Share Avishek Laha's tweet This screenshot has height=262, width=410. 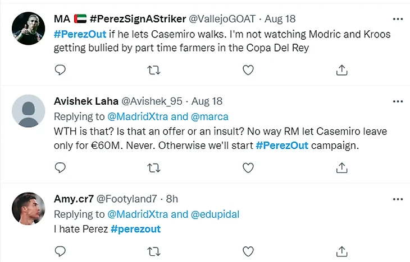coord(341,167)
